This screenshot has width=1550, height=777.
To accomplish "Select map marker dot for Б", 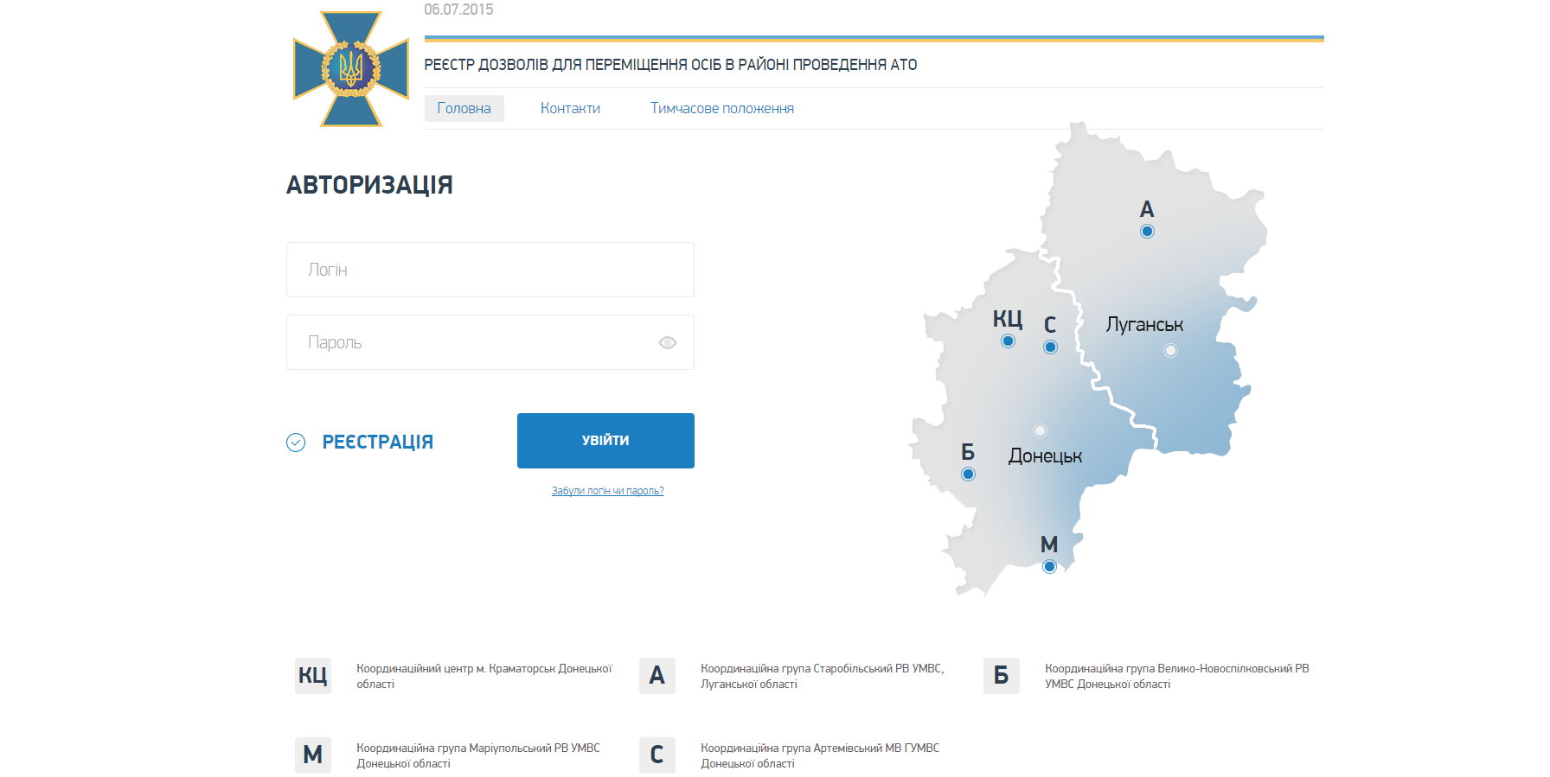I will 968,474.
